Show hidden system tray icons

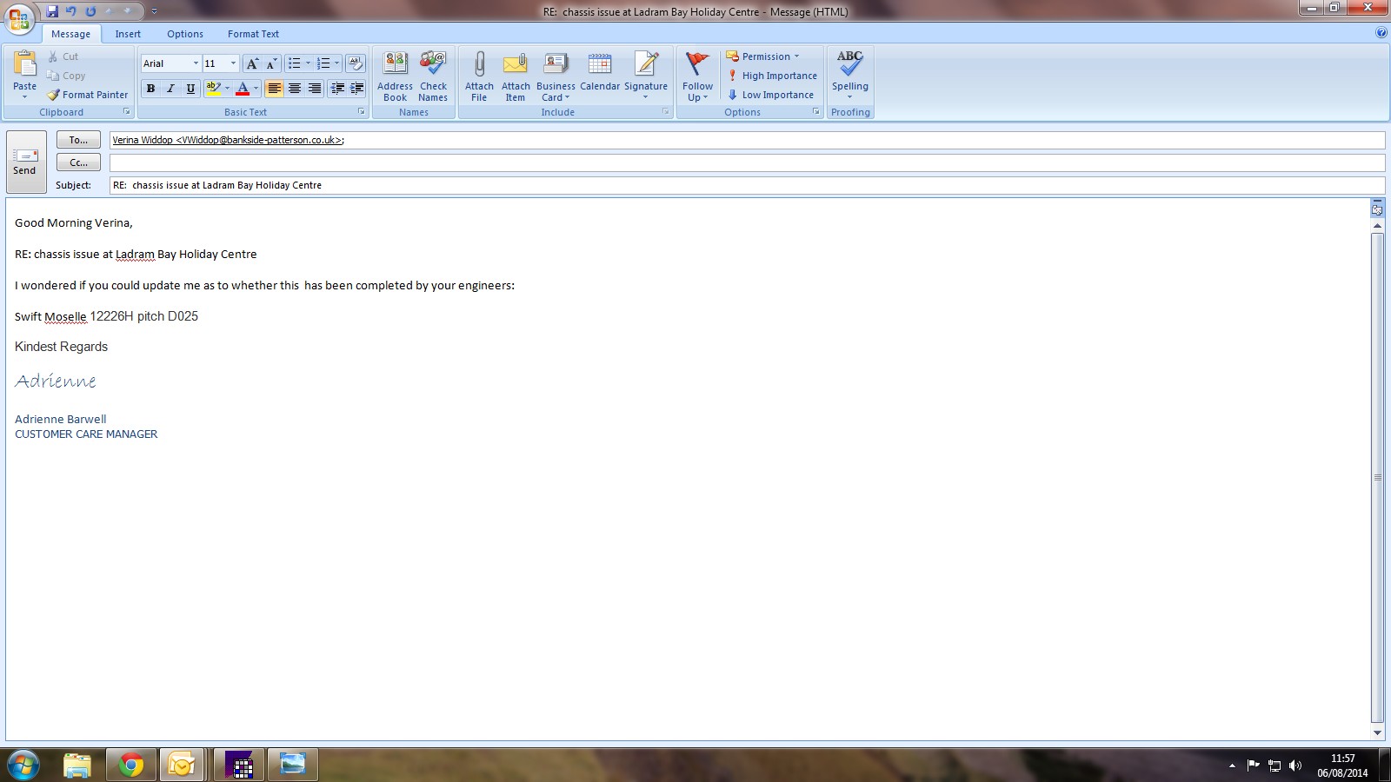point(1232,765)
